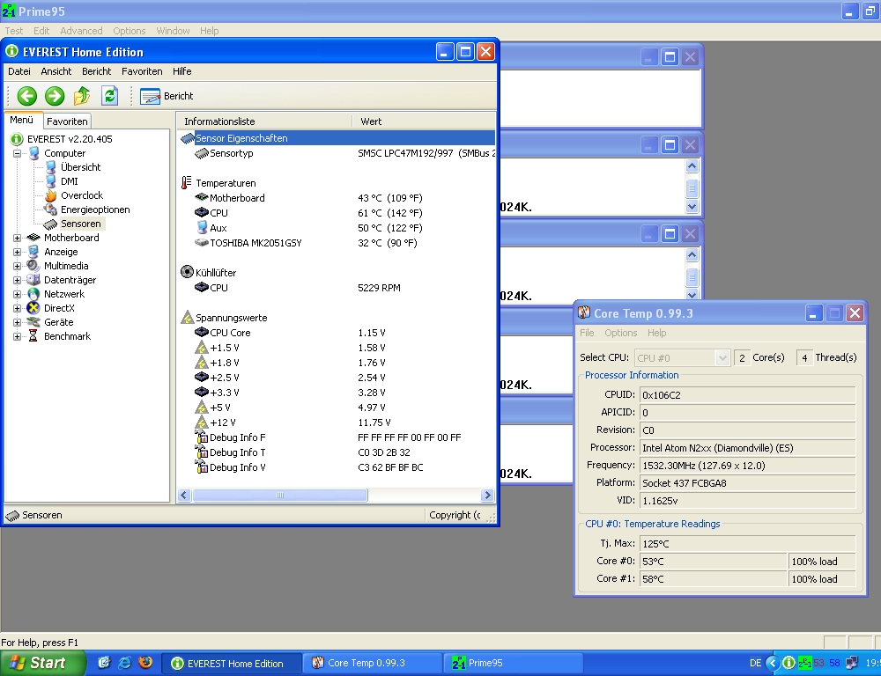
Task: Select the DMI item in the tree
Action: point(69,181)
